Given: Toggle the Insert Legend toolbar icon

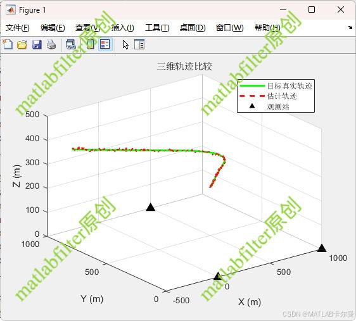Looking at the screenshot, I should 105,44.
